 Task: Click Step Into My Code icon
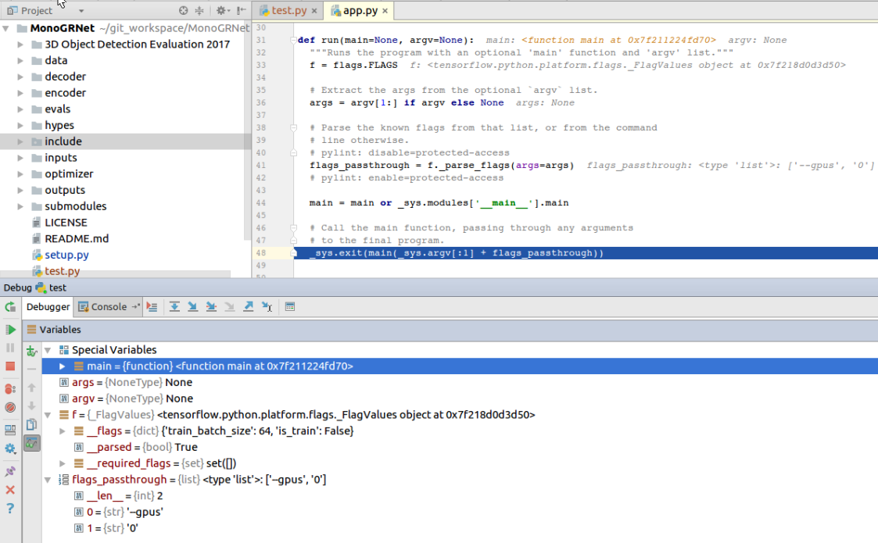click(211, 307)
